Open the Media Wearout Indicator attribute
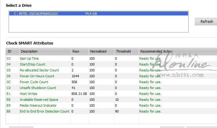The image size is (217, 128). (38, 105)
